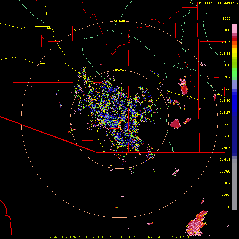Click the 0.947 scale value
The image size is (239, 239).
(x=225, y=42)
